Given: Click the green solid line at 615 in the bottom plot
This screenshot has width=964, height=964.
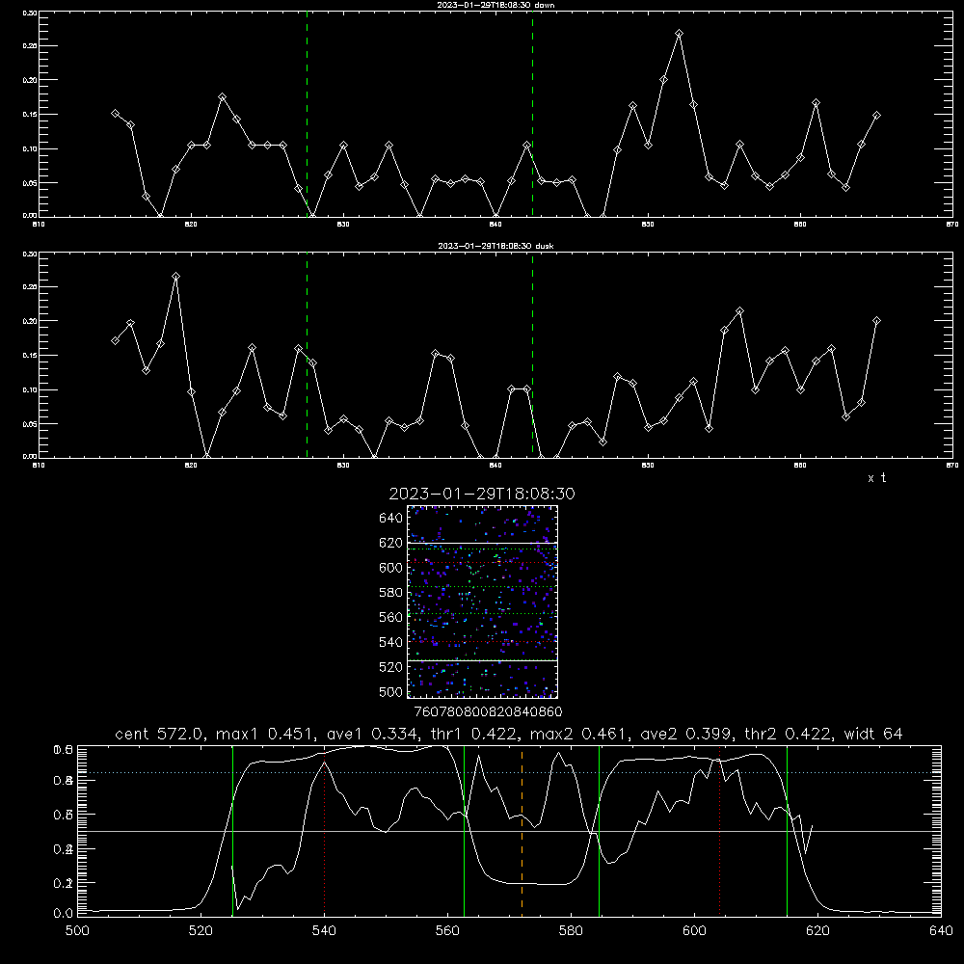Looking at the screenshot, I should coord(787,830).
